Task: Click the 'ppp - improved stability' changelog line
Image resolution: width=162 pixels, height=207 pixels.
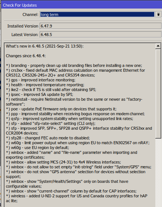Action: click(75, 114)
